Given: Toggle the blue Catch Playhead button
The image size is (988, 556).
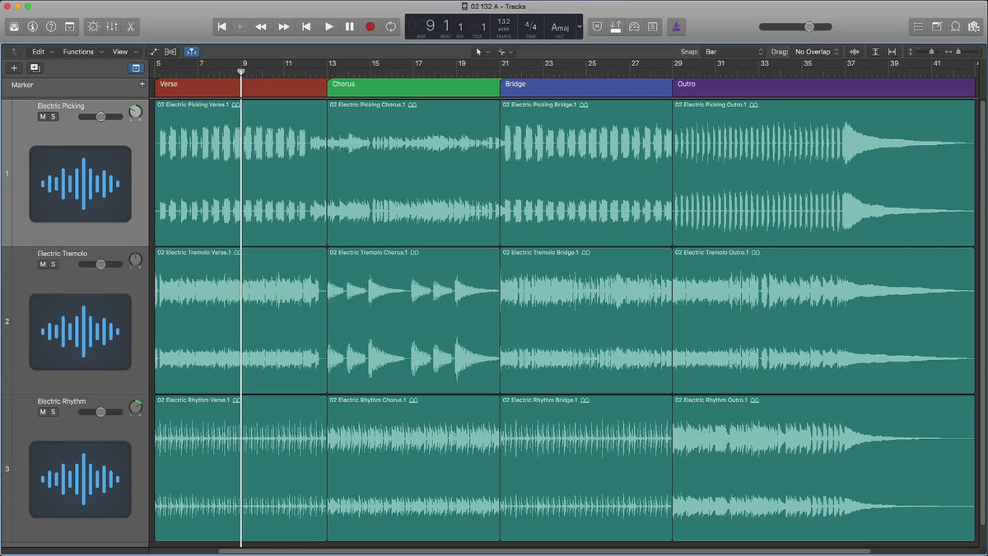Looking at the screenshot, I should point(191,52).
